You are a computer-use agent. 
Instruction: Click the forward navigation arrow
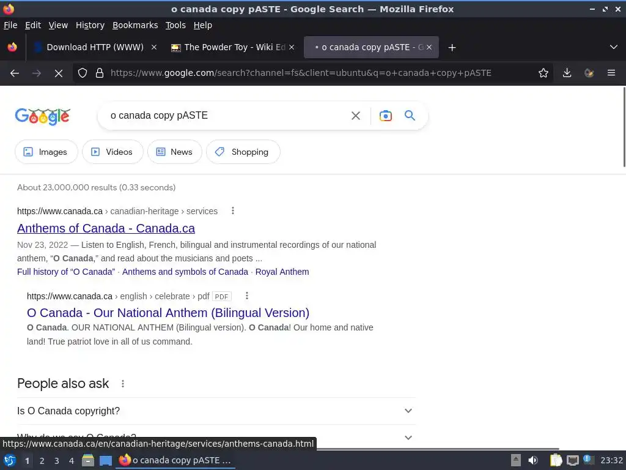(x=37, y=73)
